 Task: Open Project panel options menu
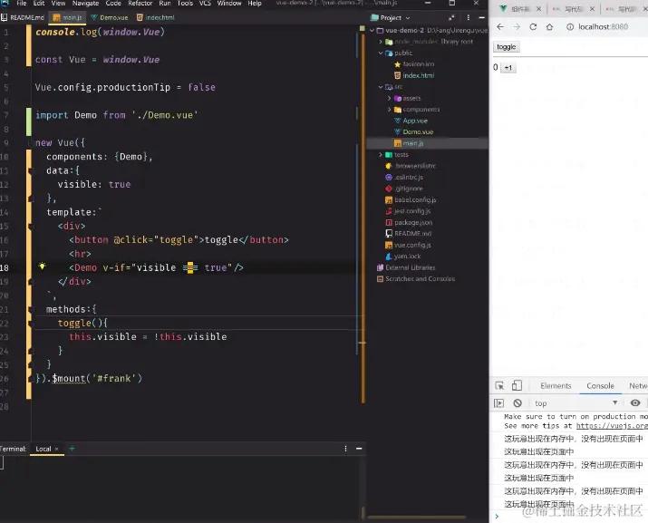pyautogui.click(x=469, y=18)
